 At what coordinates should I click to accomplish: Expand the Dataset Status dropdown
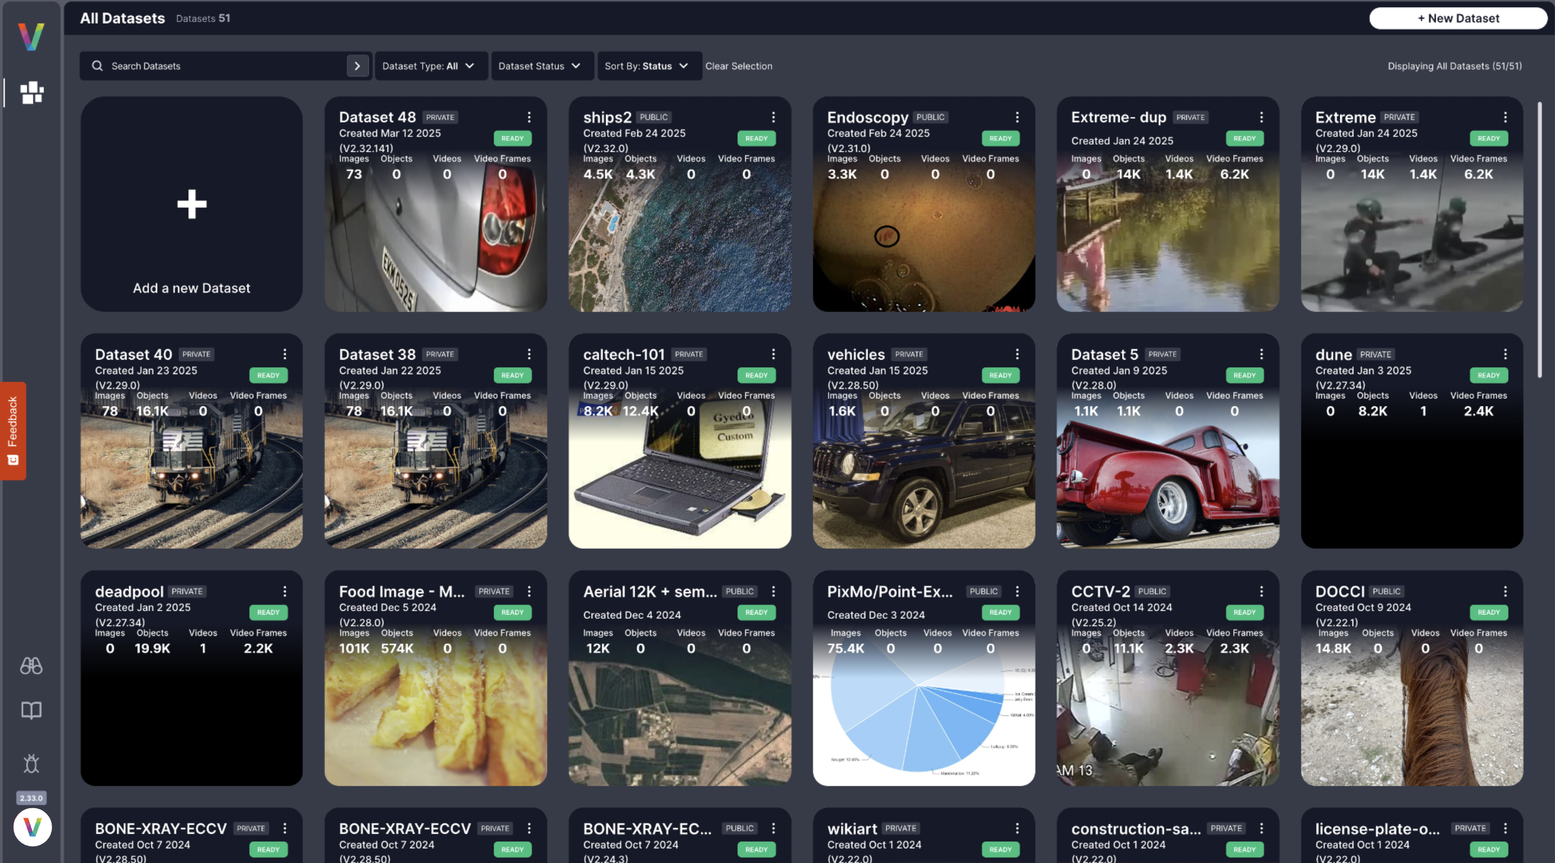click(x=542, y=66)
